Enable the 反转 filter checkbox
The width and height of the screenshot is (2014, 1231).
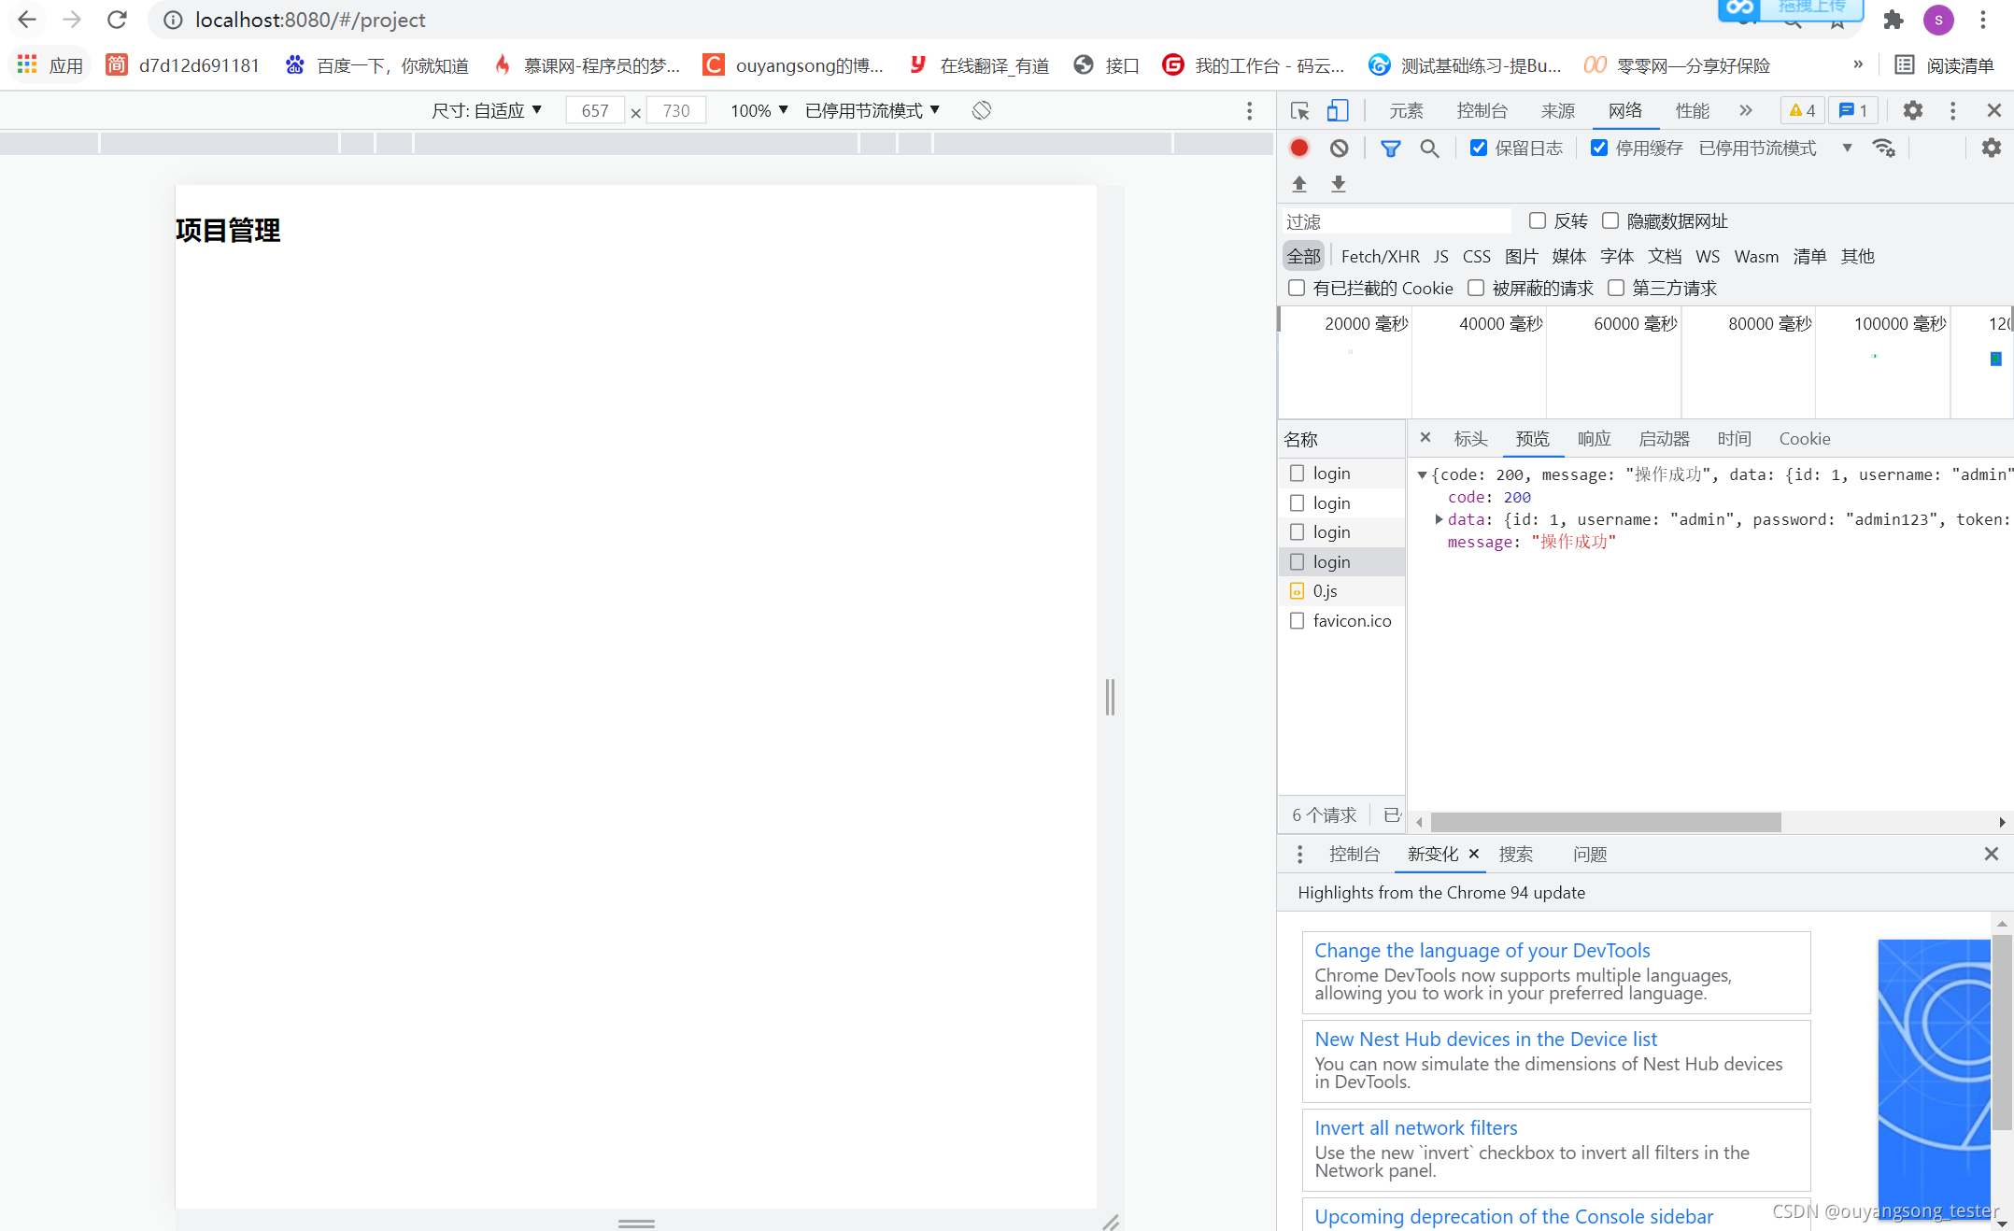[1537, 220]
